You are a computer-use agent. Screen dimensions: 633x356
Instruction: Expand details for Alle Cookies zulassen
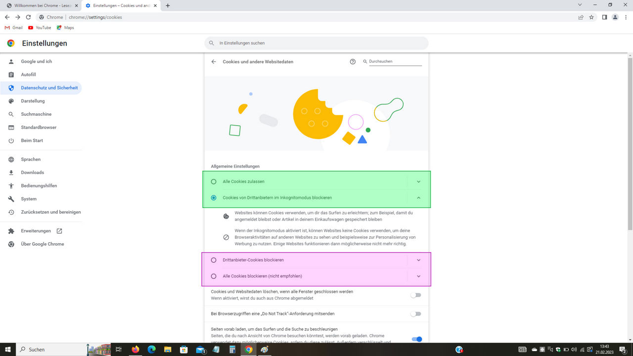coord(418,181)
